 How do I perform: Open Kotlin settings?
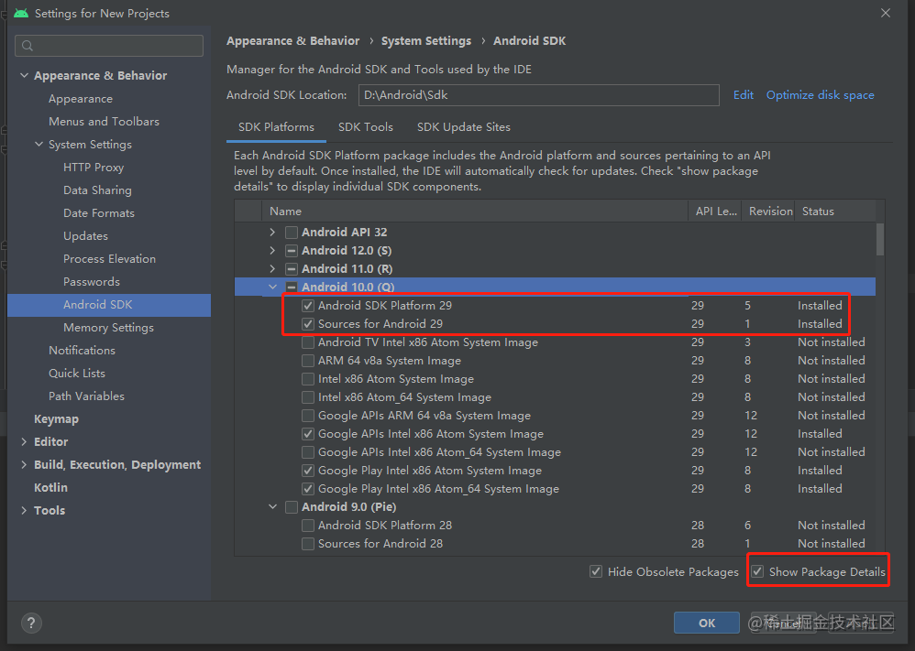tap(50, 488)
